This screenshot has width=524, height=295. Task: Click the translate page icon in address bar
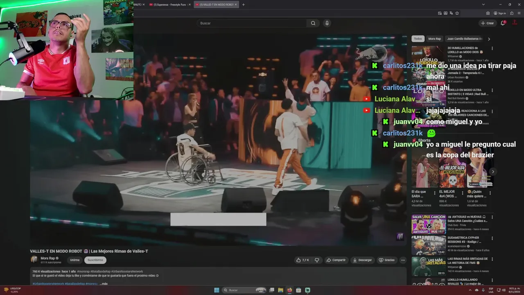451,13
